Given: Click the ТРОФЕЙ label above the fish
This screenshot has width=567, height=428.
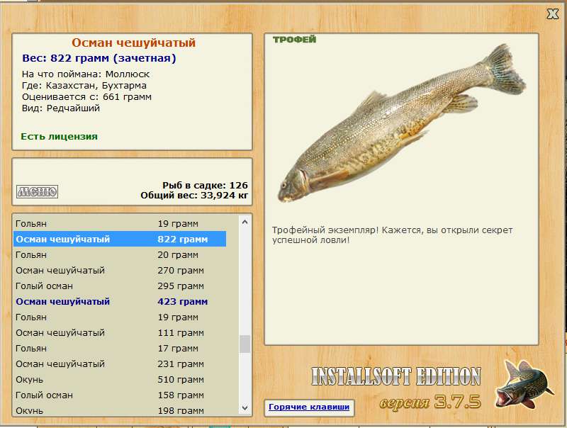Looking at the screenshot, I should point(294,40).
